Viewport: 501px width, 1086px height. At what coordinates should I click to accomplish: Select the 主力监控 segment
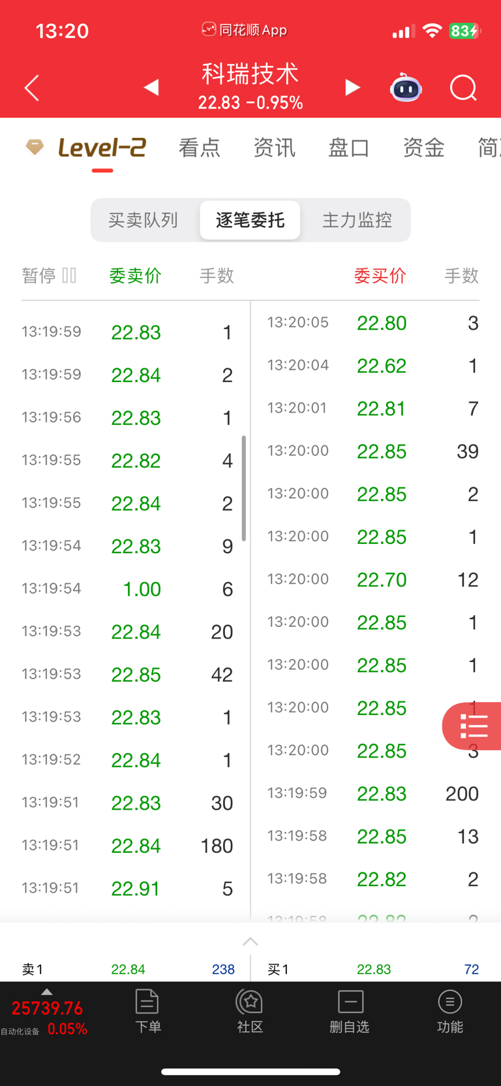tap(357, 220)
